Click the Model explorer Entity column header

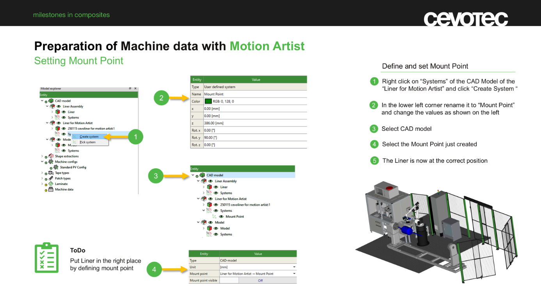point(89,95)
